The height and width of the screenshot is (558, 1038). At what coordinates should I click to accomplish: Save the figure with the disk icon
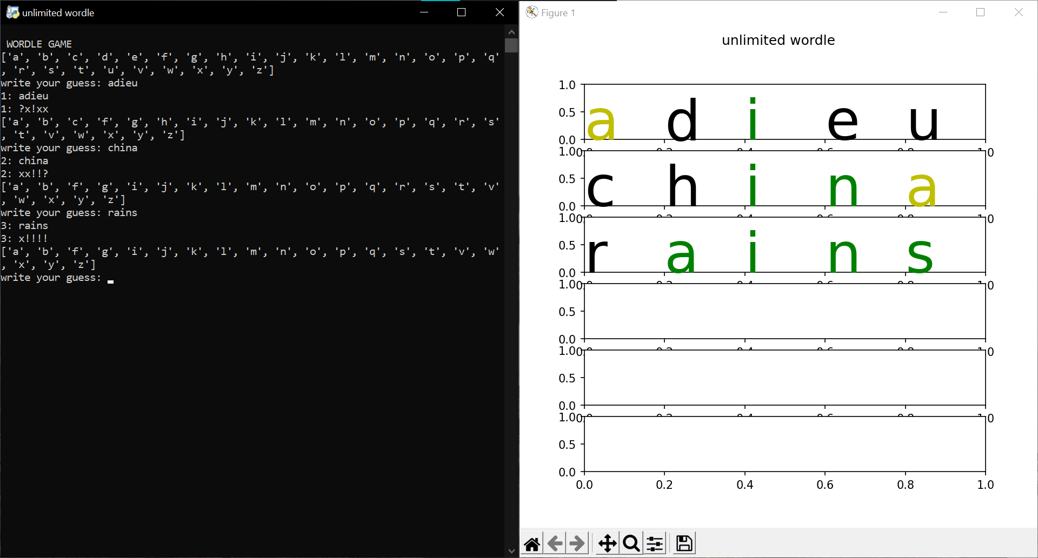[684, 543]
